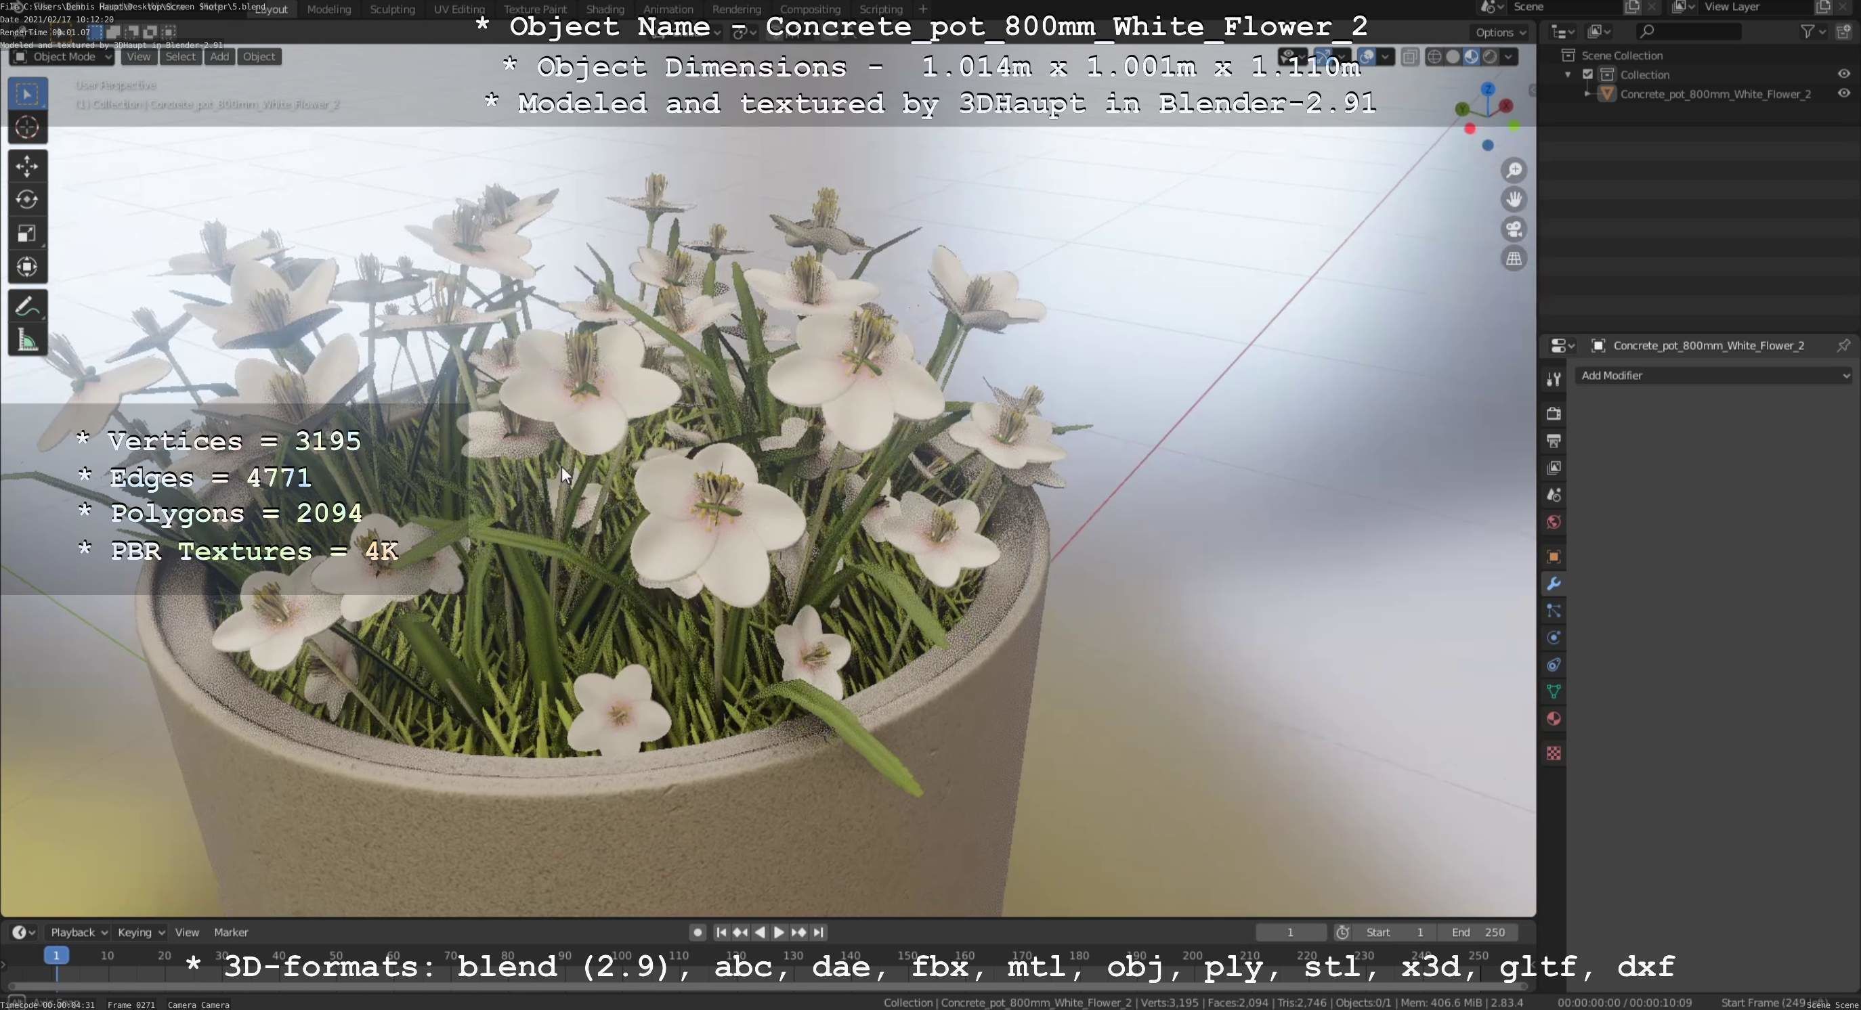This screenshot has width=1861, height=1010.
Task: Pick the Measure ruler tool
Action: [28, 340]
